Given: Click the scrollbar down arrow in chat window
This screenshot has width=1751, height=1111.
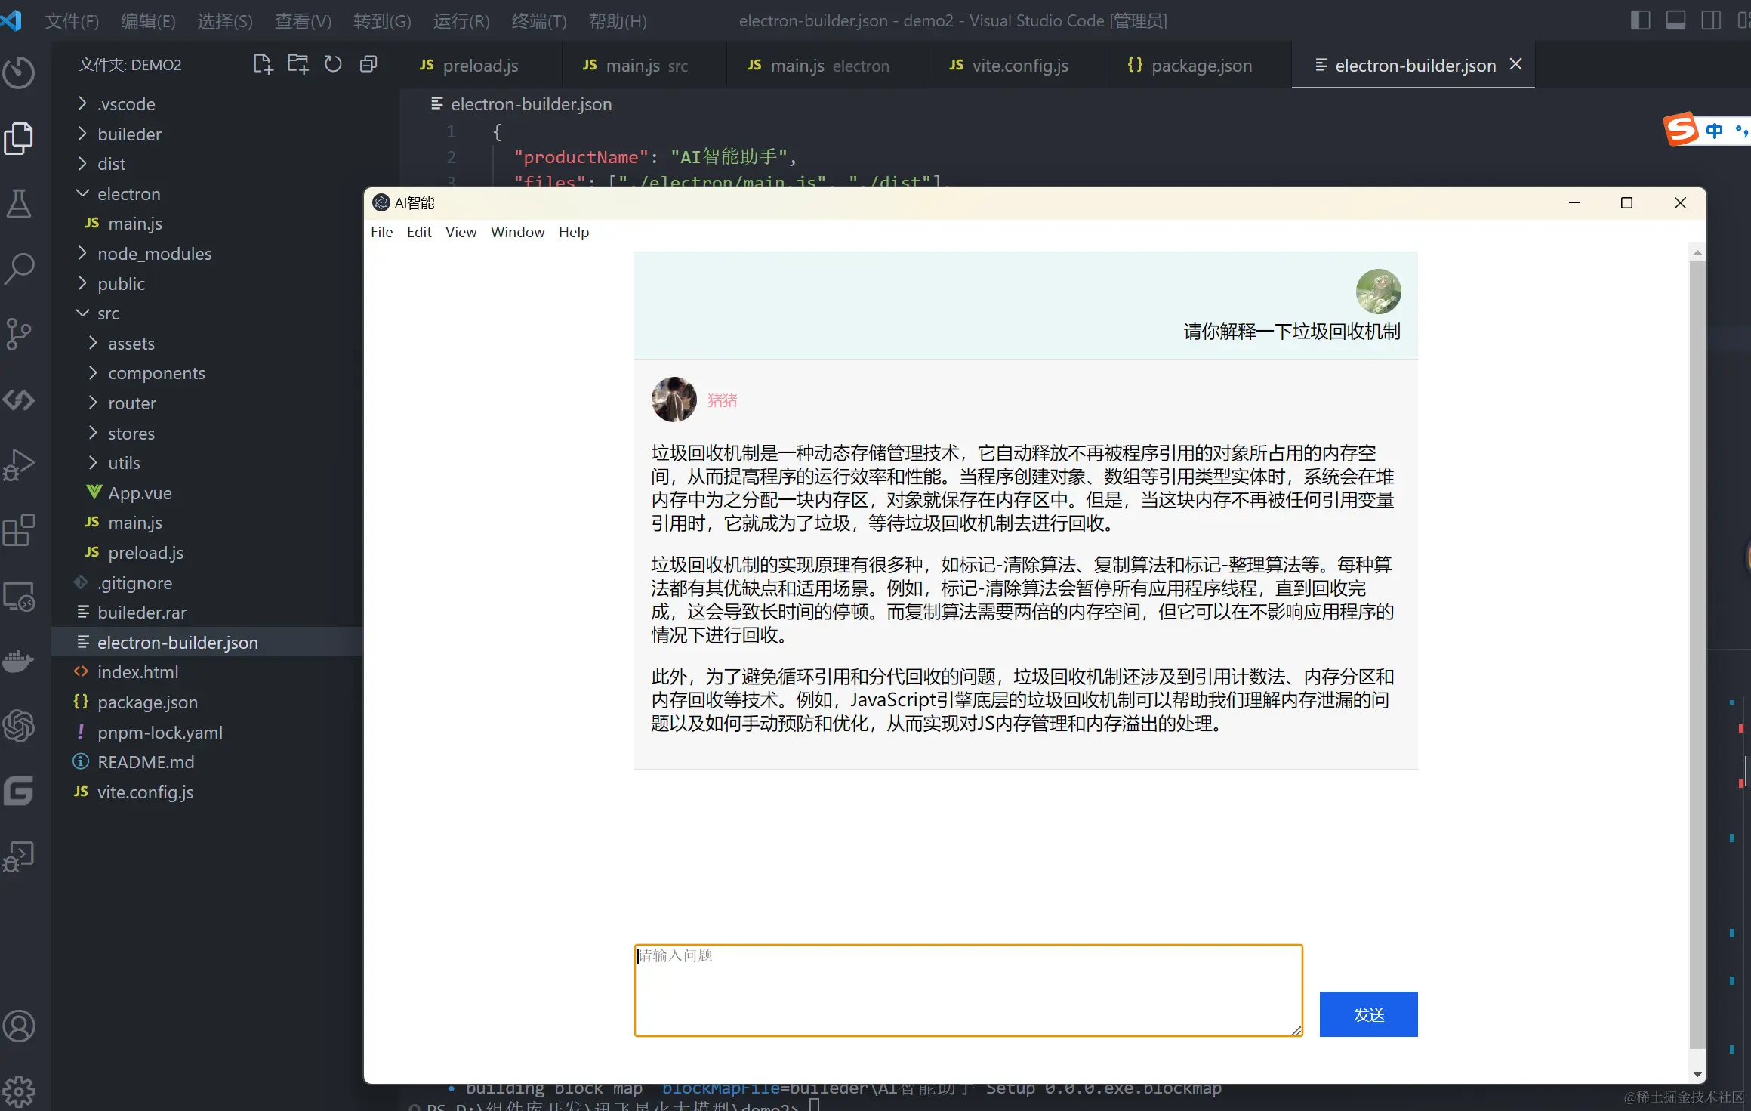Looking at the screenshot, I should tap(1697, 1074).
